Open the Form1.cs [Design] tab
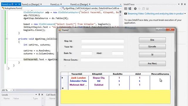This screenshot has width=188, height=106. click(x=79, y=4)
